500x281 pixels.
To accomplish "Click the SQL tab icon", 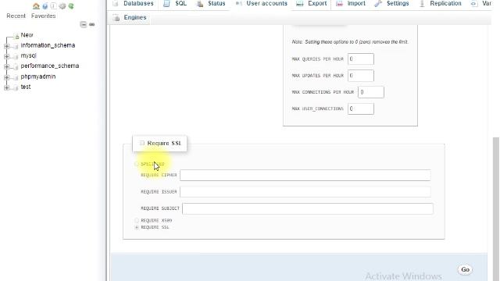I will tap(166, 3).
